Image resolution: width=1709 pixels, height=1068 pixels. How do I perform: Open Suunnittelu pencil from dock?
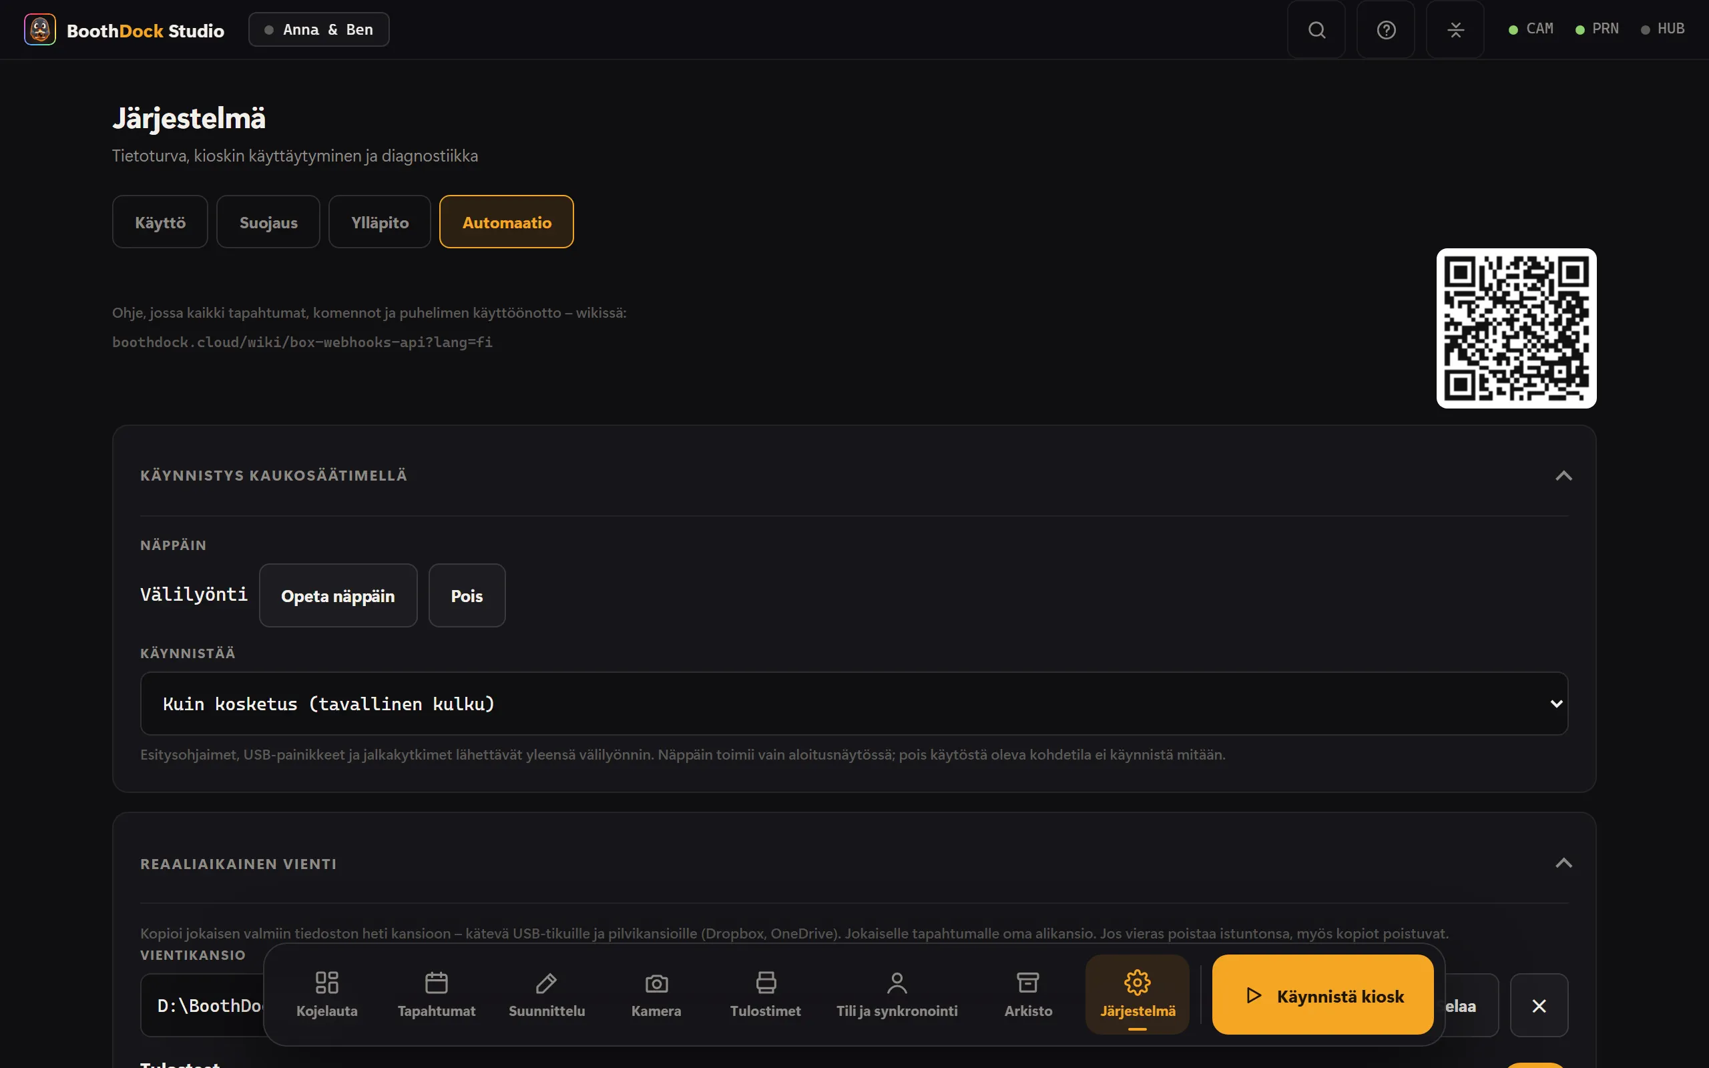point(547,995)
